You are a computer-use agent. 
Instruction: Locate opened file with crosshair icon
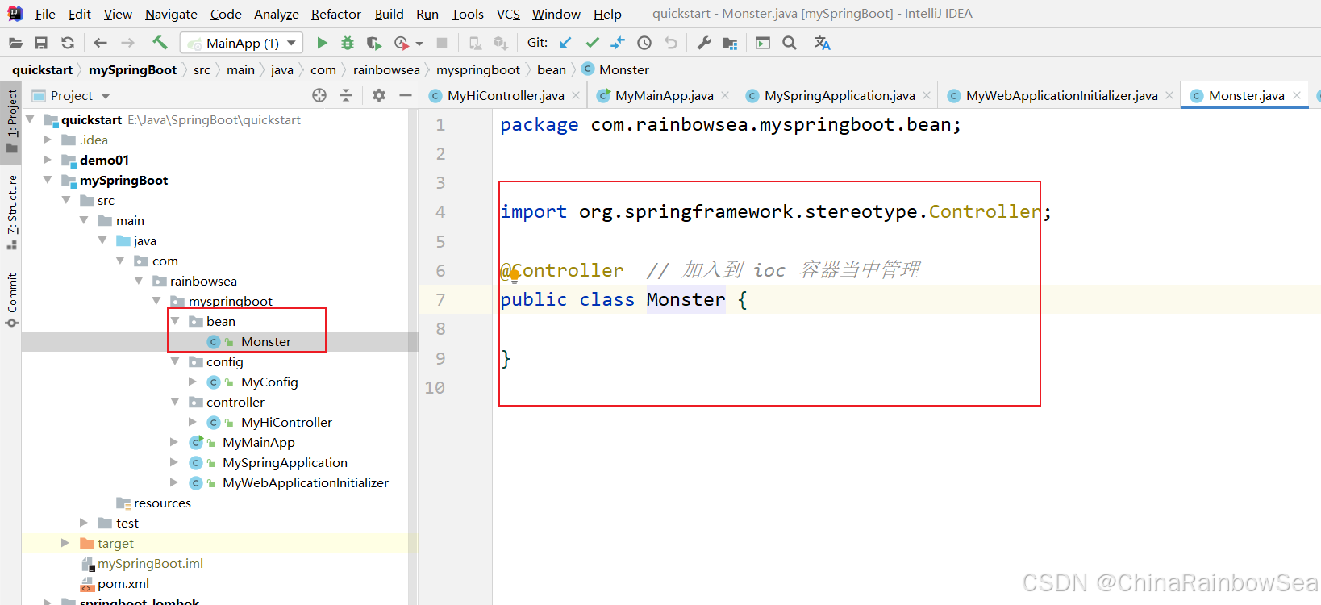[319, 95]
